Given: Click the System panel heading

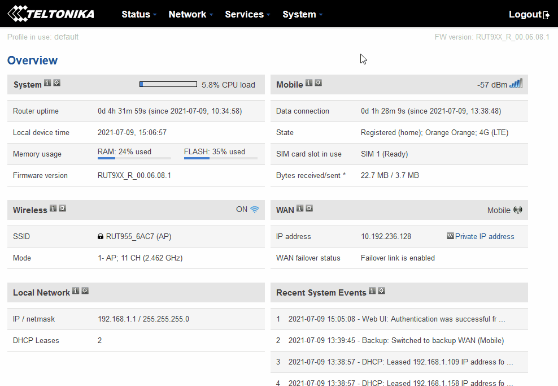Looking at the screenshot, I should [28, 85].
